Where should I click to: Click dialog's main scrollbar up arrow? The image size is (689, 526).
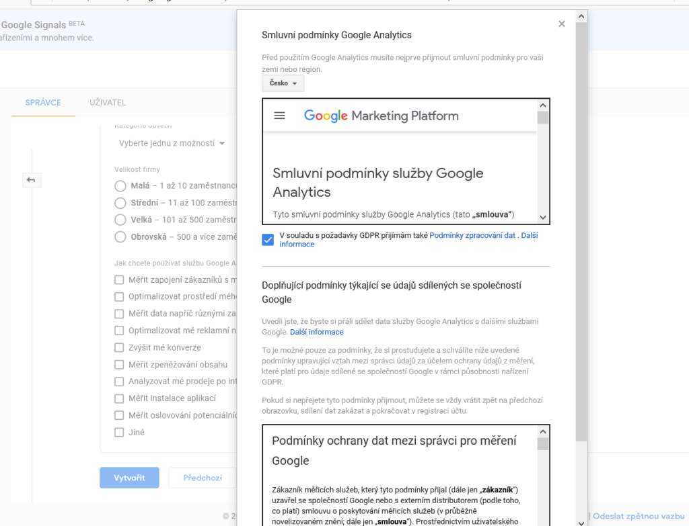[x=581, y=17]
